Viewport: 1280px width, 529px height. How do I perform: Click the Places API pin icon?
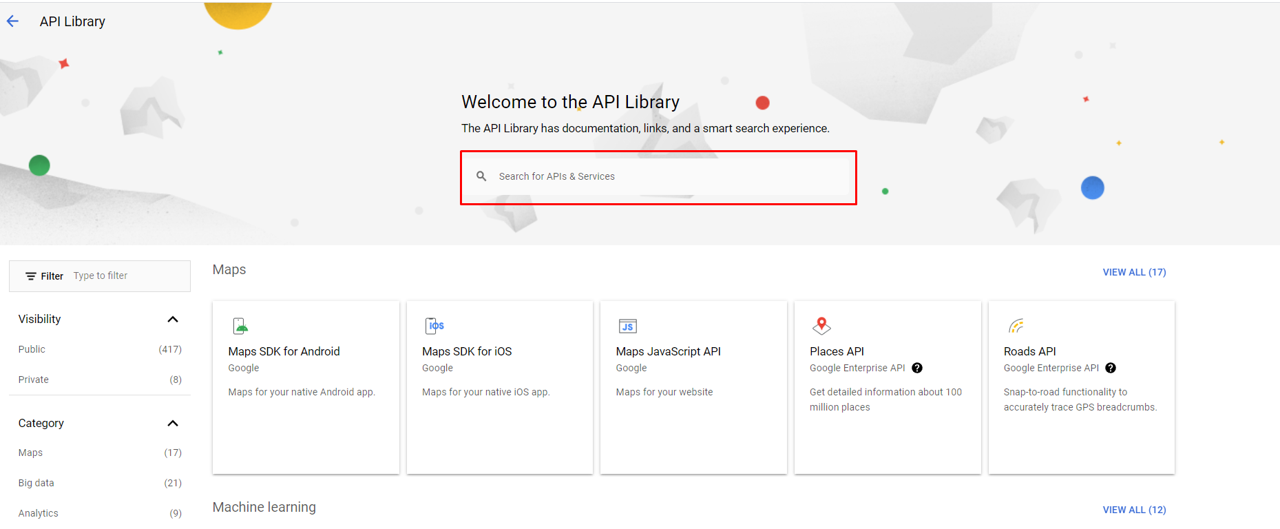[821, 326]
